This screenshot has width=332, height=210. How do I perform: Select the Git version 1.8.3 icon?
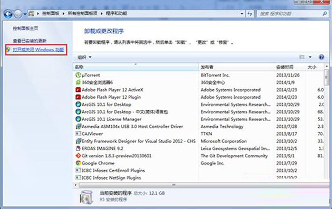pyautogui.click(x=78, y=156)
